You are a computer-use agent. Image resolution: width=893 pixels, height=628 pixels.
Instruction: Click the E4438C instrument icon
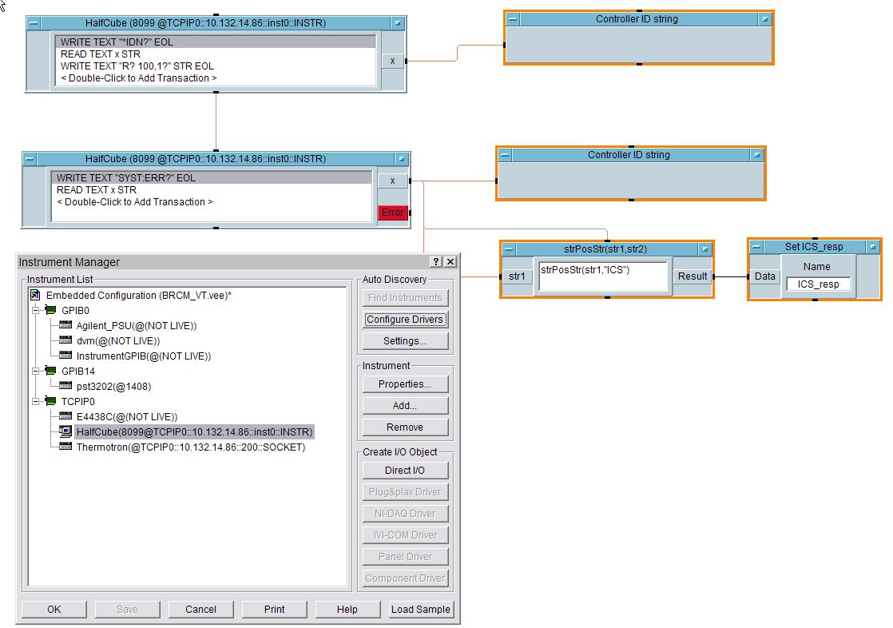tap(65, 416)
